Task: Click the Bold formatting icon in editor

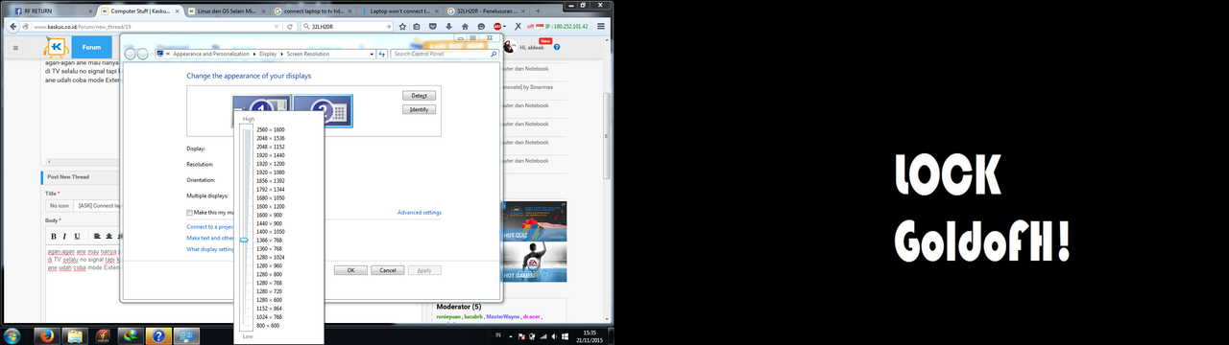Action: coord(53,236)
